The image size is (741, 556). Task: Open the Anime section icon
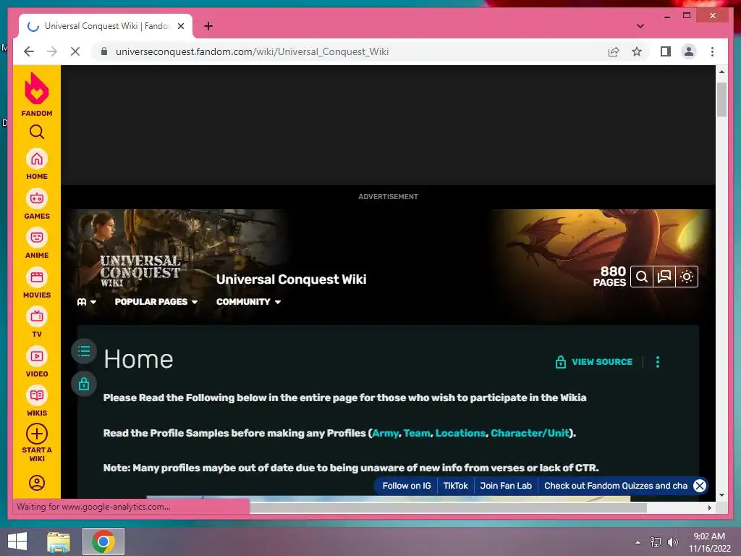(x=36, y=237)
